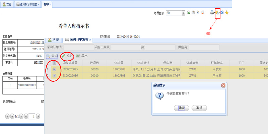The image size is (268, 134).
Task: Uncheck row for order 5800025085
Action: [x=54, y=69]
